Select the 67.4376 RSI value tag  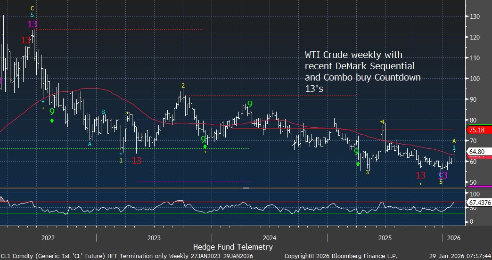pos(478,203)
